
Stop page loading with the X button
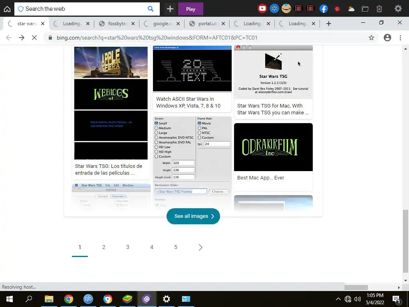coord(34,38)
